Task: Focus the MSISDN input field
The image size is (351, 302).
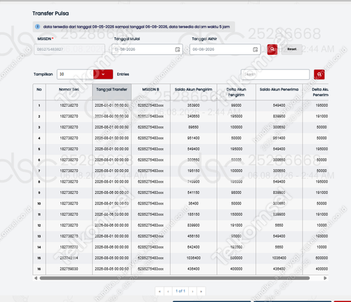Action: coord(69,49)
